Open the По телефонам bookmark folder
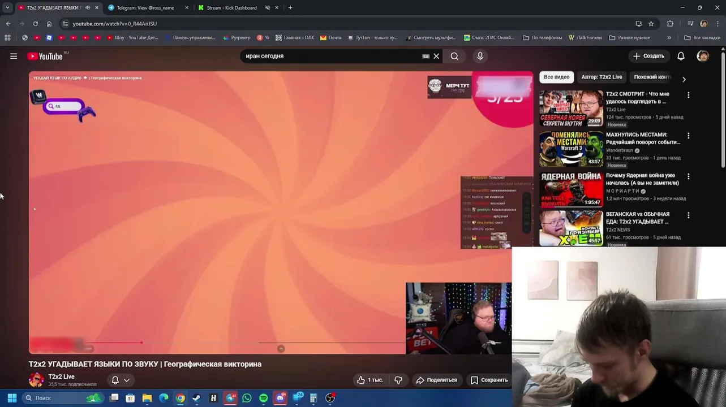This screenshot has width=726, height=407. (x=542, y=38)
